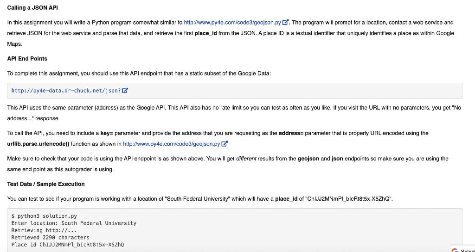The width and height of the screenshot is (475, 252).
Task: Click quoted place_id "ChIJJ2MNmPl_bIcRt8t5x-X5ZhQ" in paragraph
Action: tap(349, 199)
